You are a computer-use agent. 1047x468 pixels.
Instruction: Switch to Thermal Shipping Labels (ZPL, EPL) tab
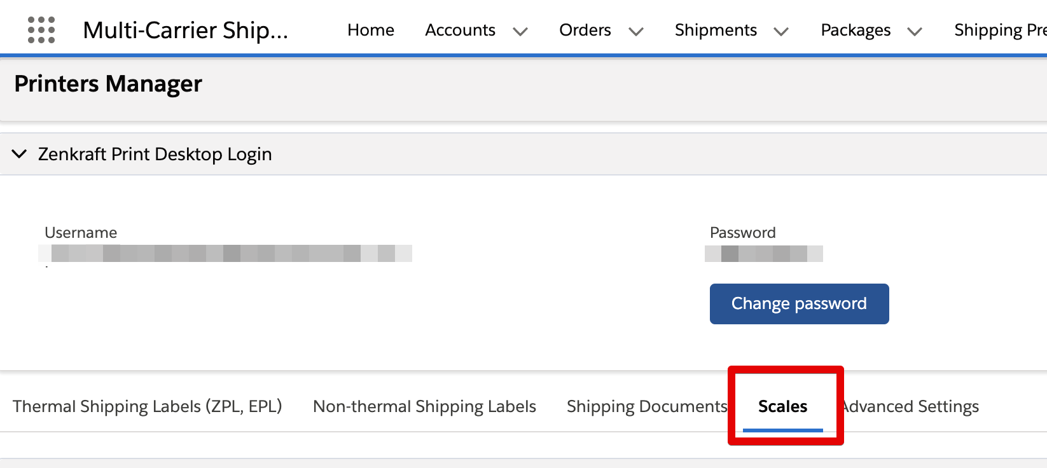click(148, 406)
